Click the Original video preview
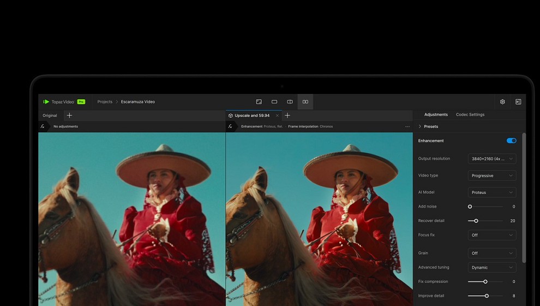Viewport: 540px width, 306px height. click(131, 219)
